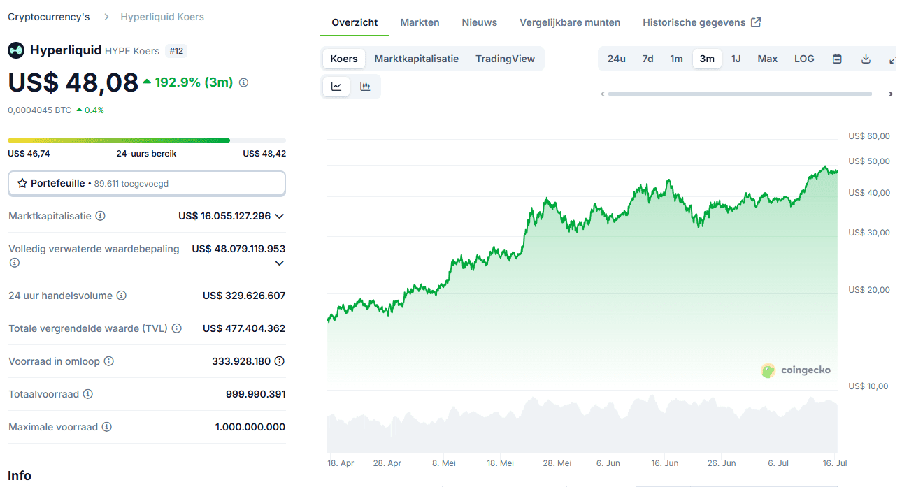
Task: Expand Volledig verwaterde waardebepaling details chevron
Action: click(x=280, y=263)
